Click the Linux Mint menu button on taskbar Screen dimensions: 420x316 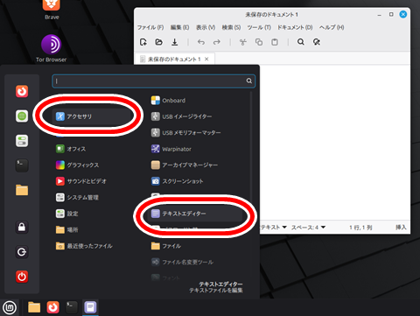[x=10, y=307]
